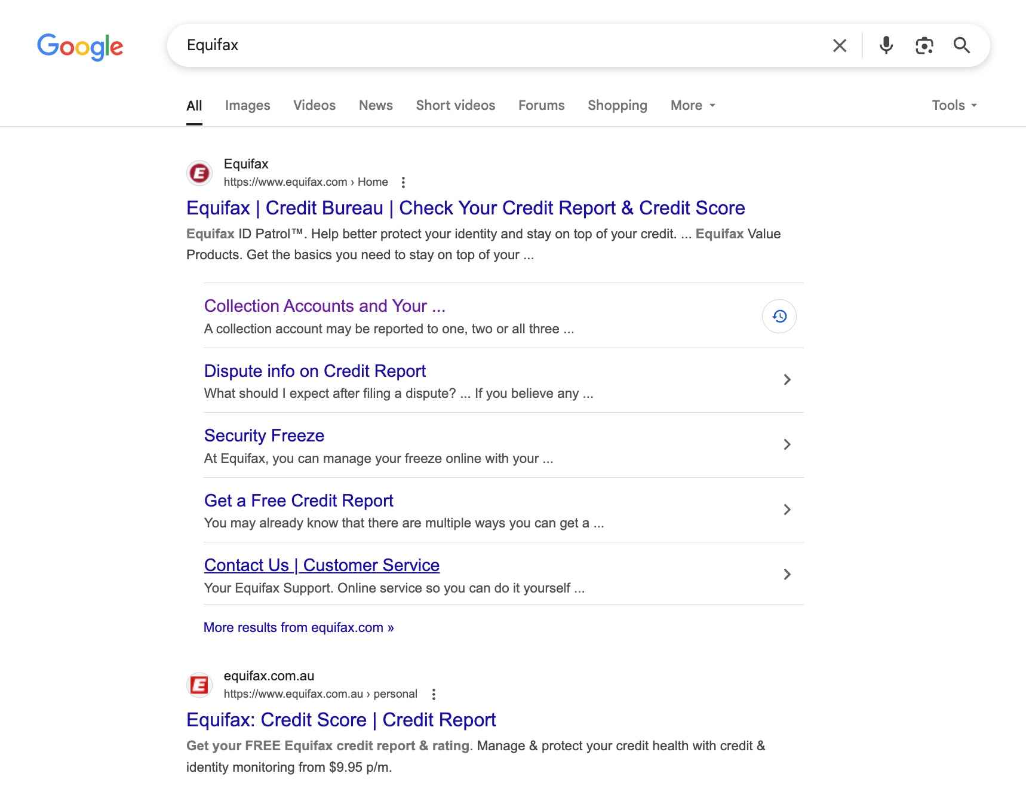Viewport: 1026px width, 804px height.
Task: Open the Short videos tab
Action: pos(455,106)
